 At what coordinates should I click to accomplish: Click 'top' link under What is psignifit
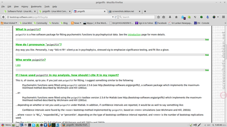(207, 39)
